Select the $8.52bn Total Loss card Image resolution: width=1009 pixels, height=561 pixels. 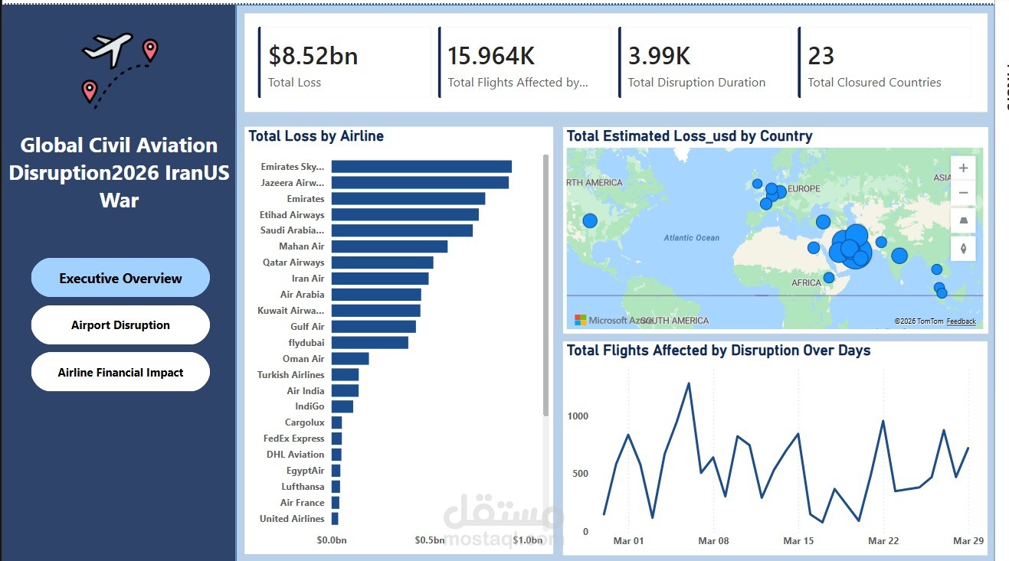click(345, 64)
